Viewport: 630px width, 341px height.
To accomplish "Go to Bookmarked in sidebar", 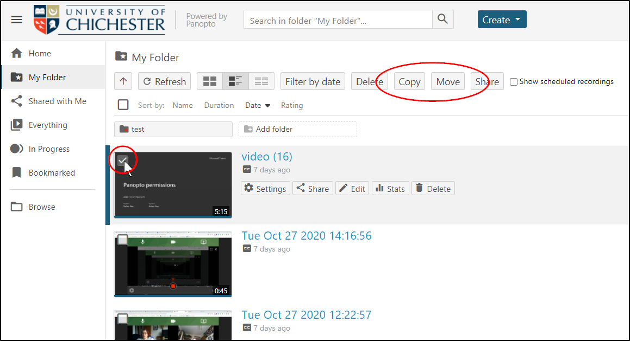I will coord(52,173).
